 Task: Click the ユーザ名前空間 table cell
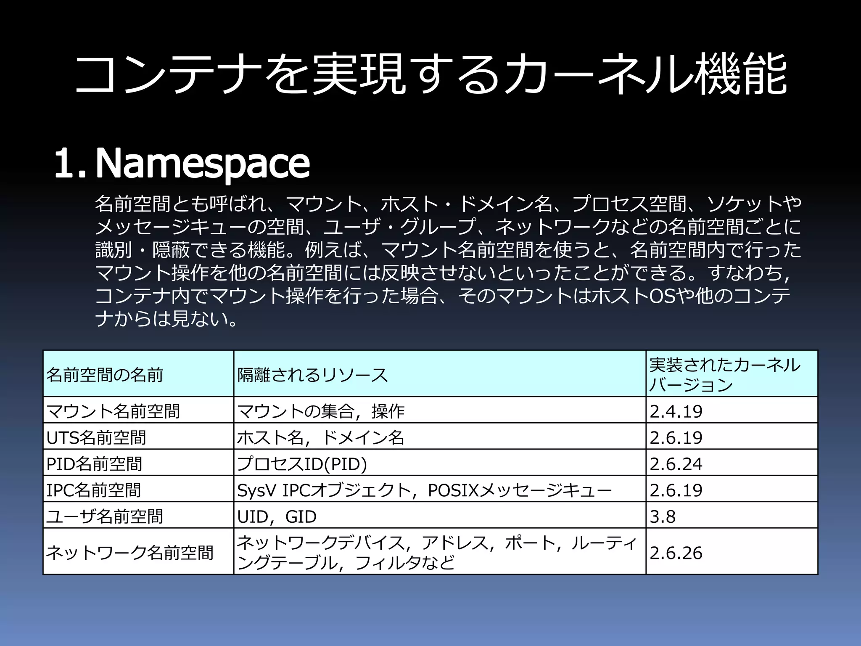[104, 516]
